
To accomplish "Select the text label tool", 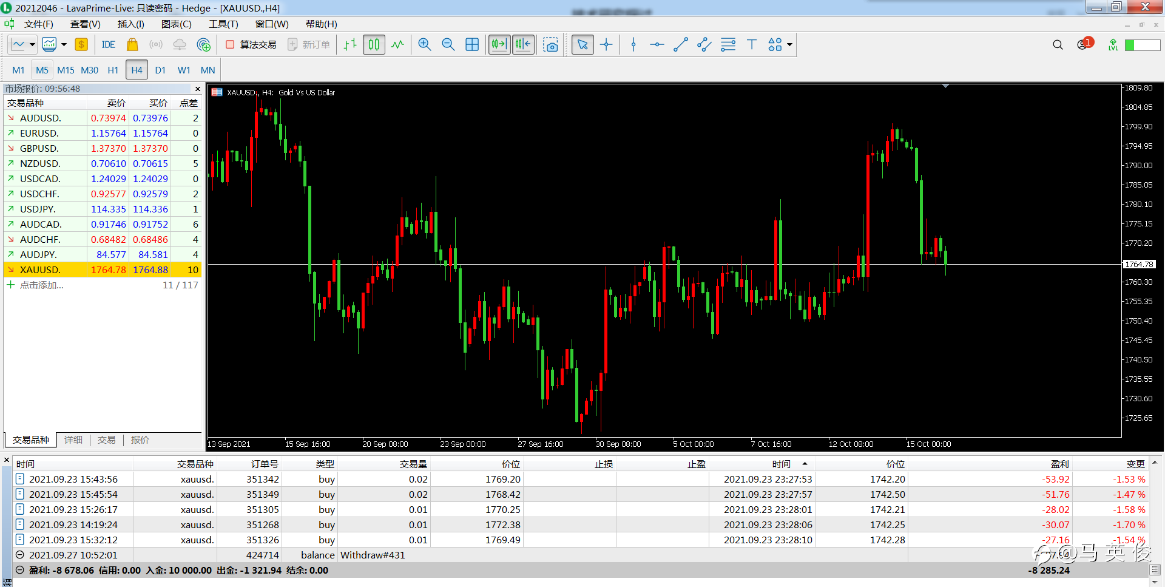I will (x=752, y=45).
